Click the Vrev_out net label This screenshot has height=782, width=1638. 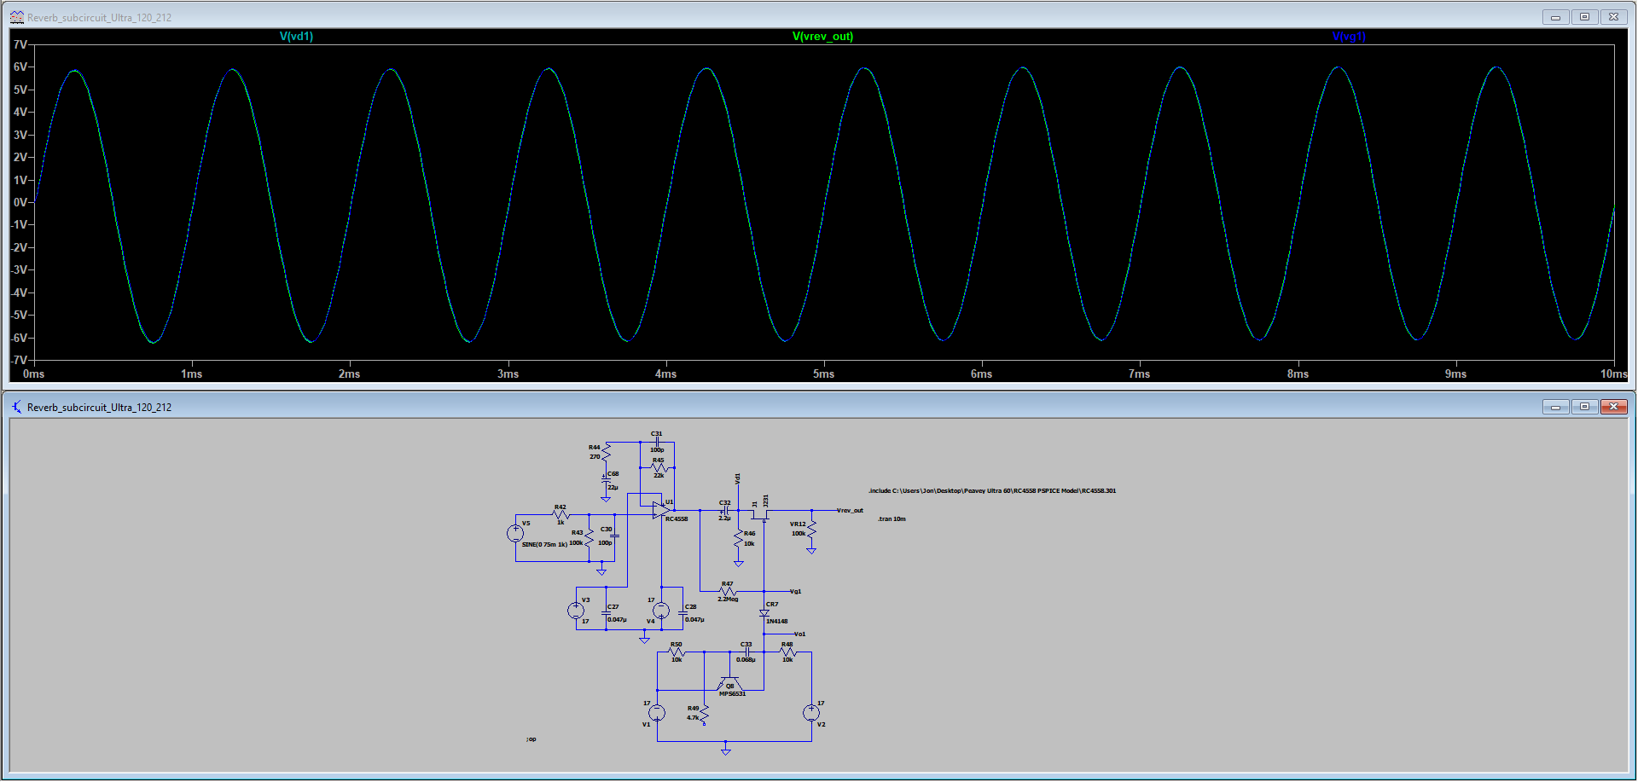850,510
